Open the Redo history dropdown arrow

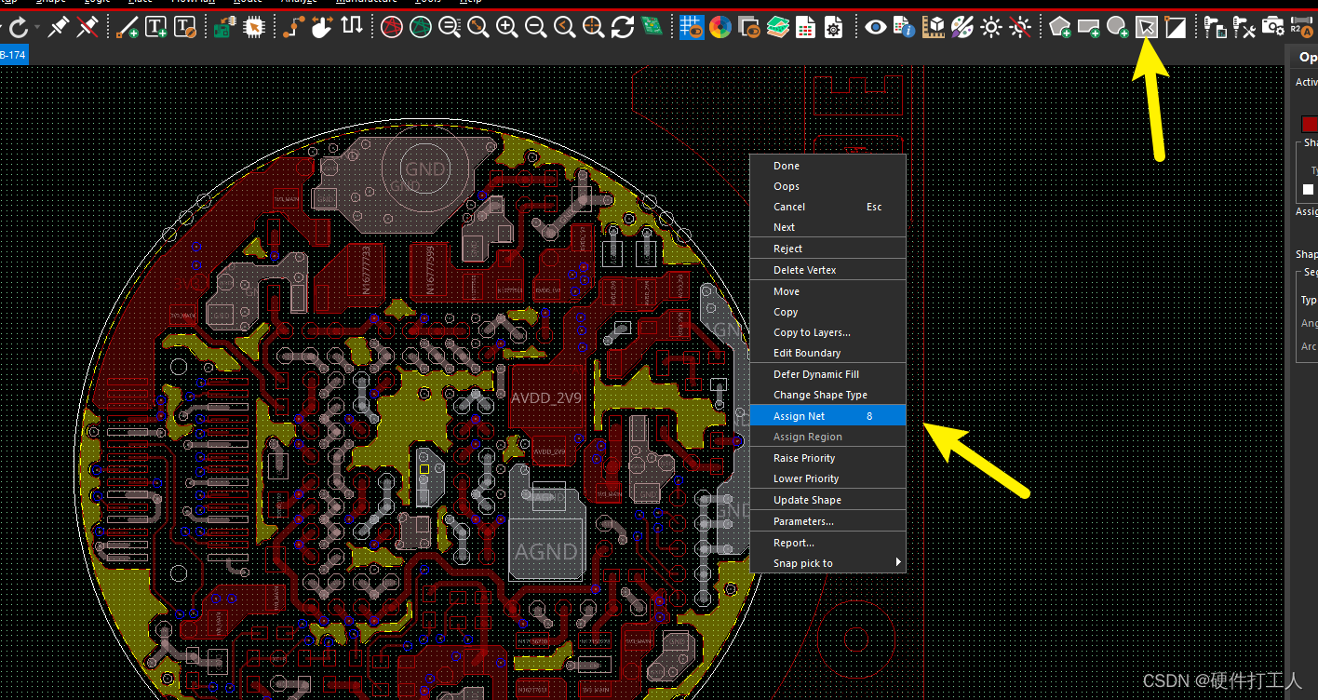pos(37,27)
